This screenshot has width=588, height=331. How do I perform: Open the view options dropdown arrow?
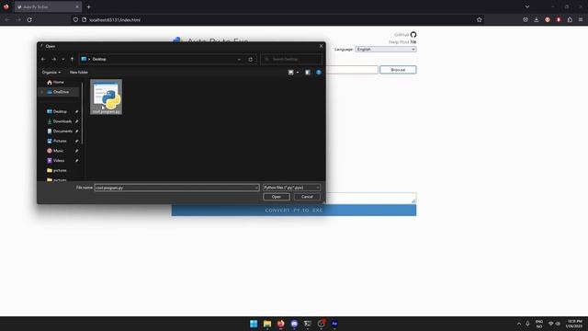point(298,73)
